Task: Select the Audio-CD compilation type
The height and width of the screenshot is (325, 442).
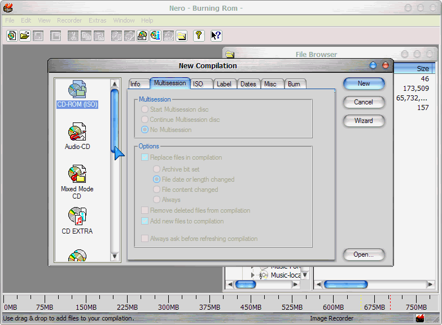Action: tap(77, 136)
